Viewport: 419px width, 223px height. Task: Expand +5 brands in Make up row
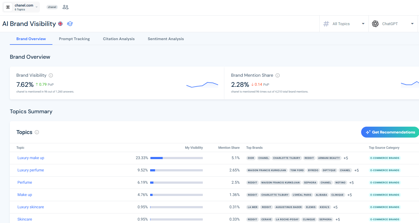point(350,195)
